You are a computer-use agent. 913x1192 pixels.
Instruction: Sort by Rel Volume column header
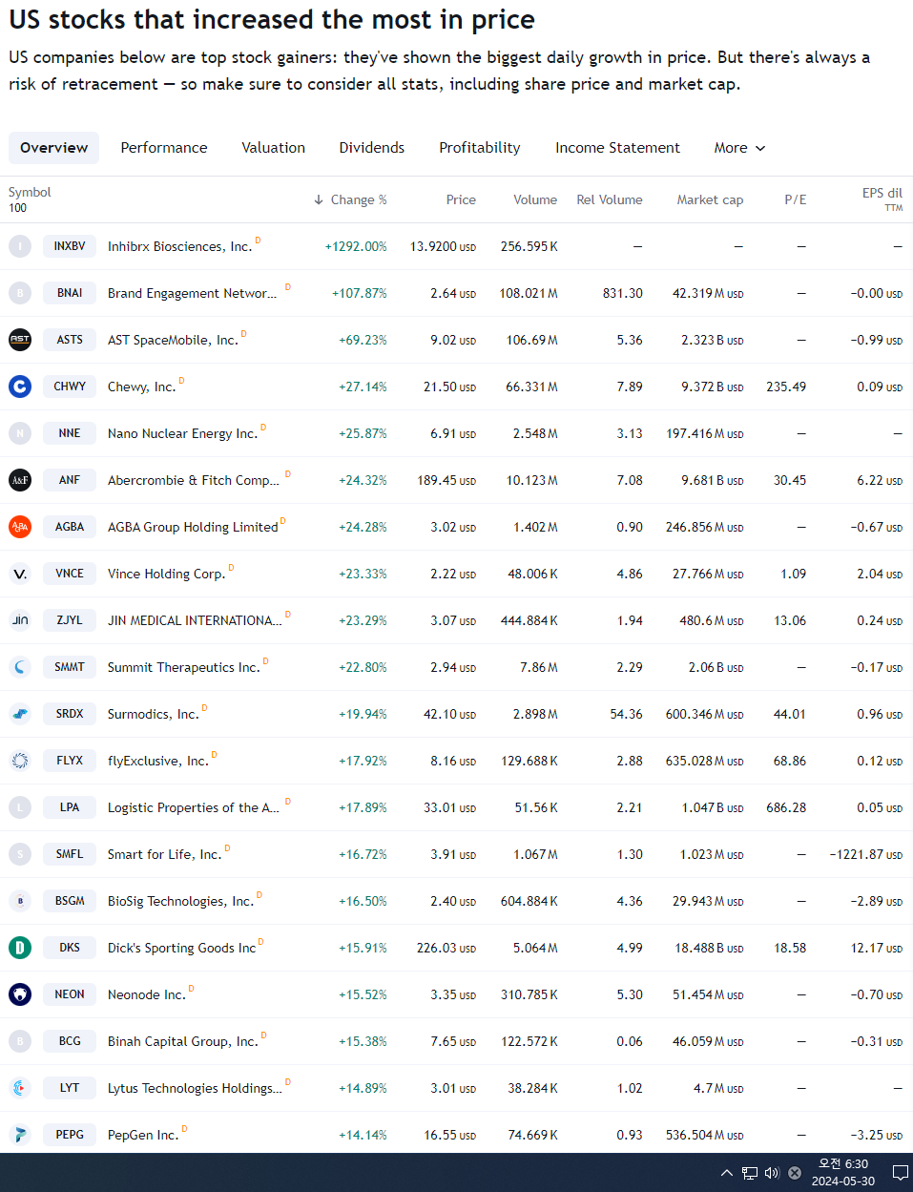(x=610, y=199)
